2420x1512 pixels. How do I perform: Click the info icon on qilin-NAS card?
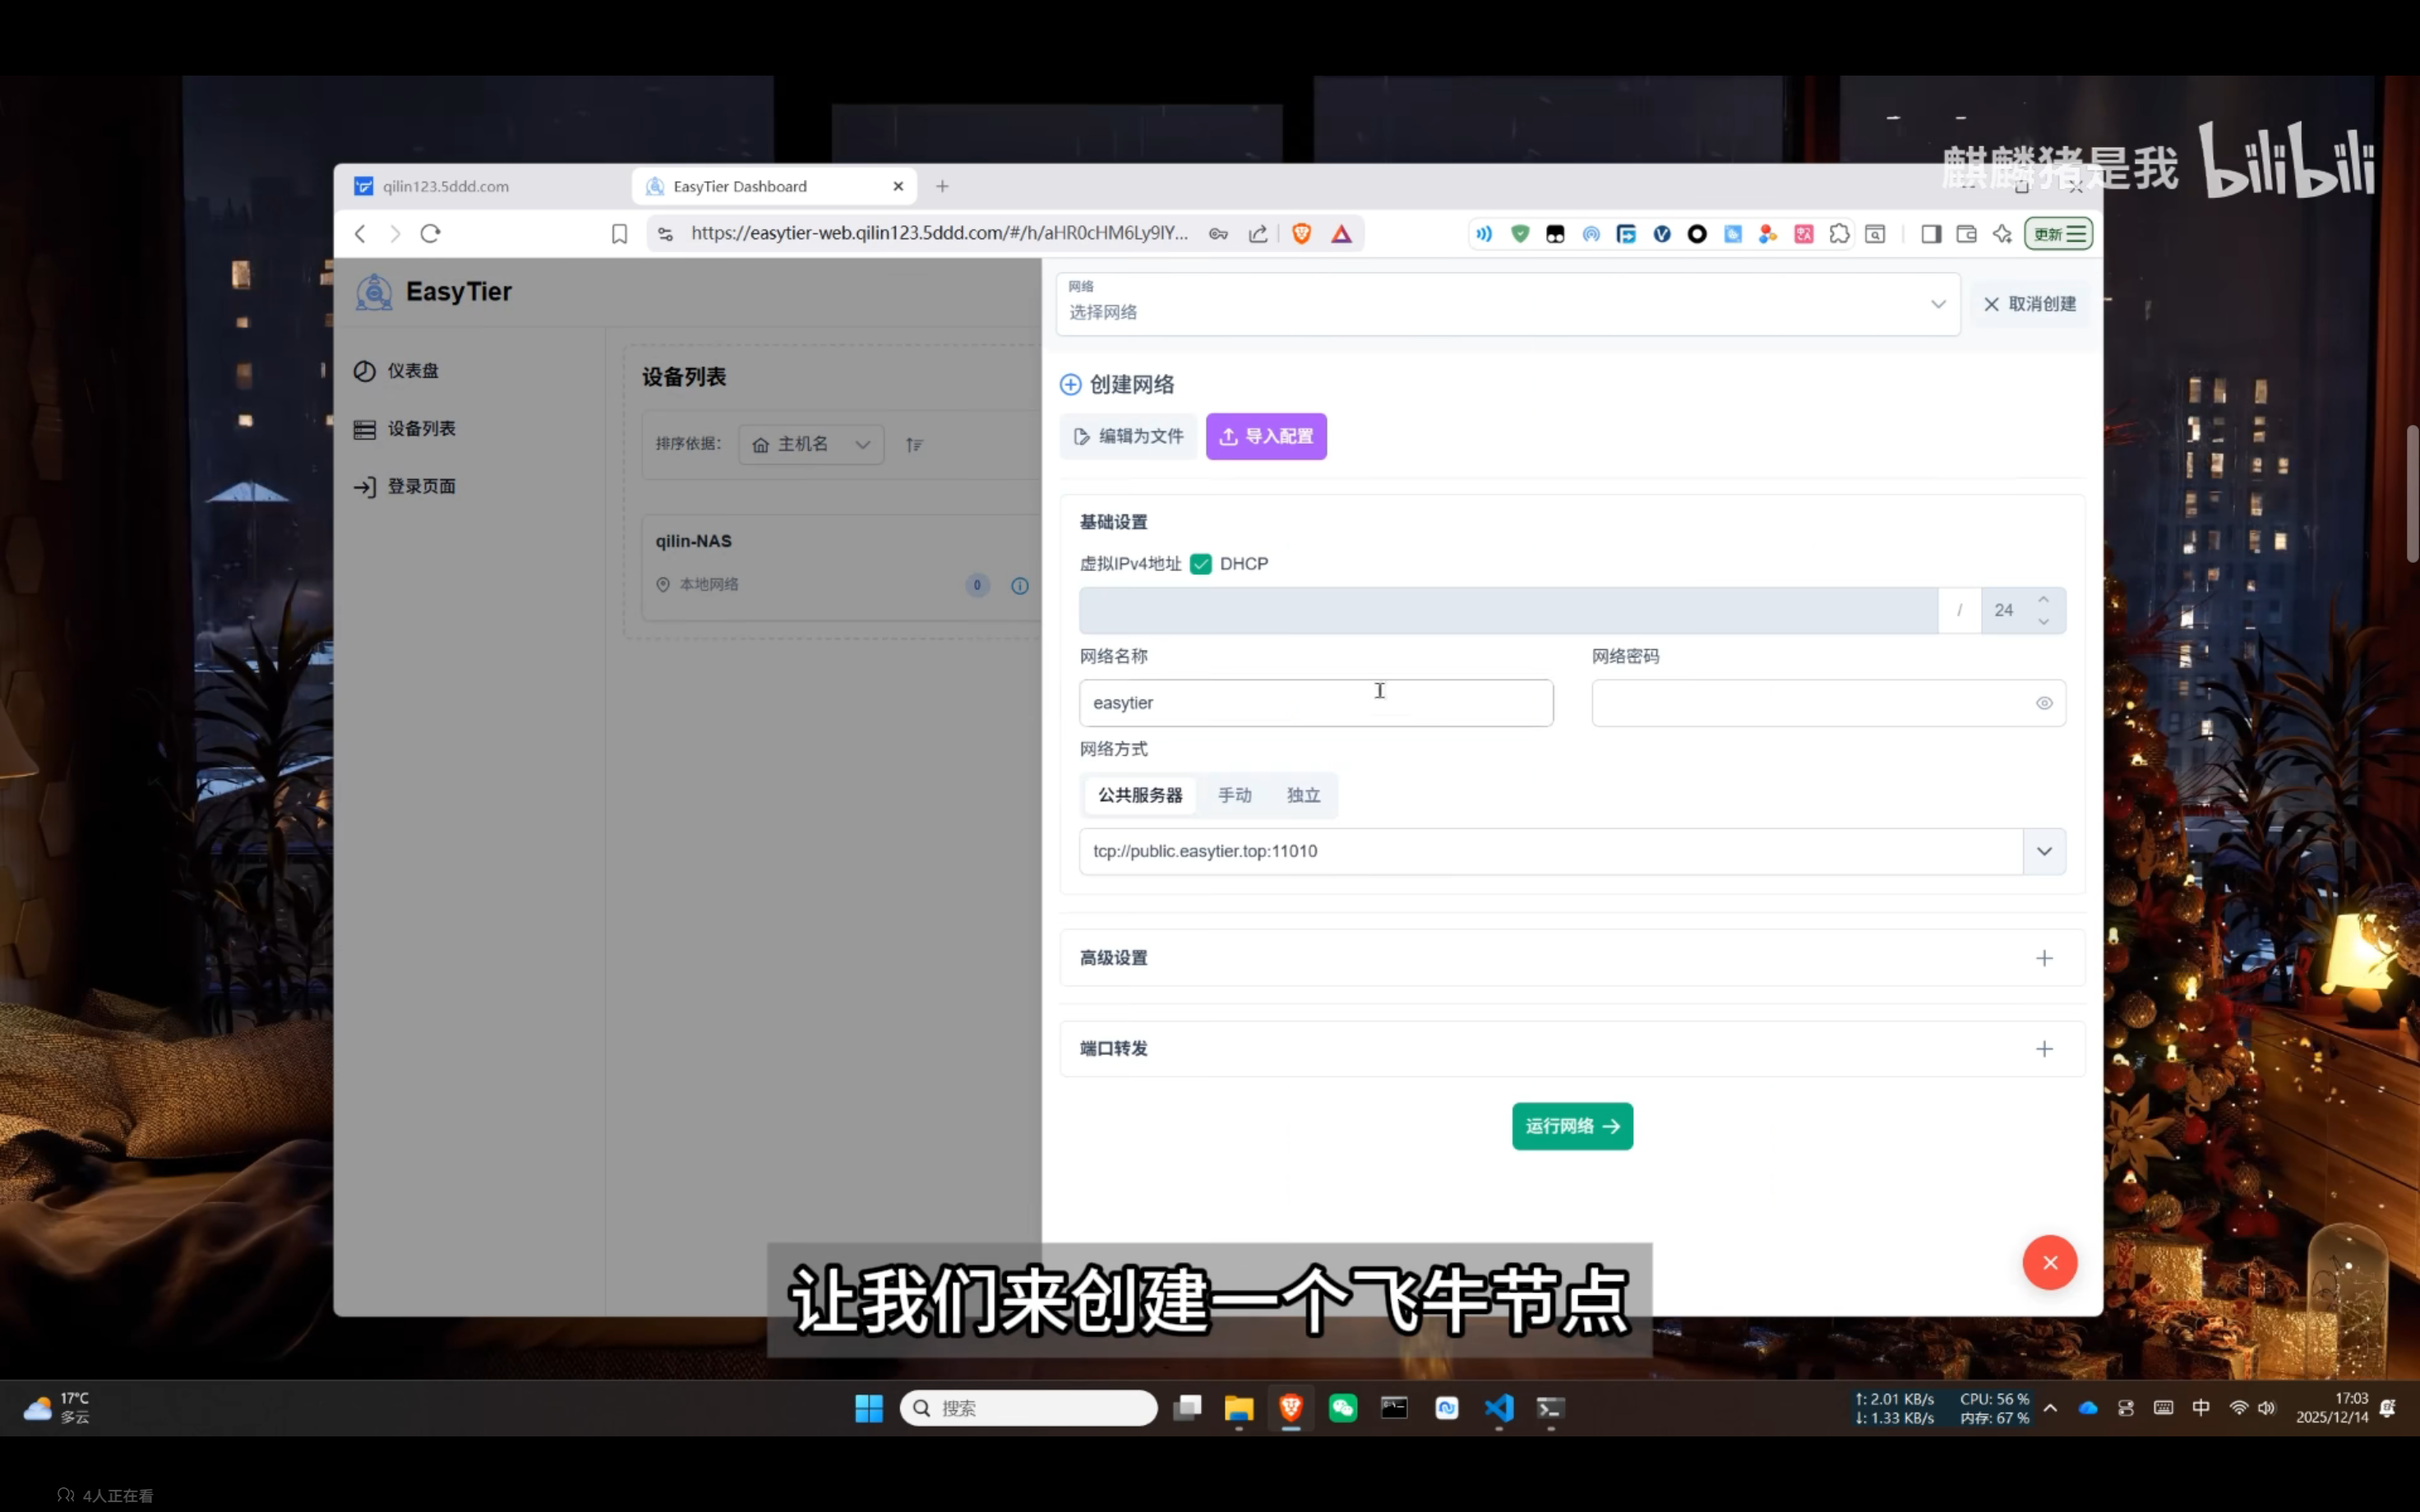pos(1019,585)
